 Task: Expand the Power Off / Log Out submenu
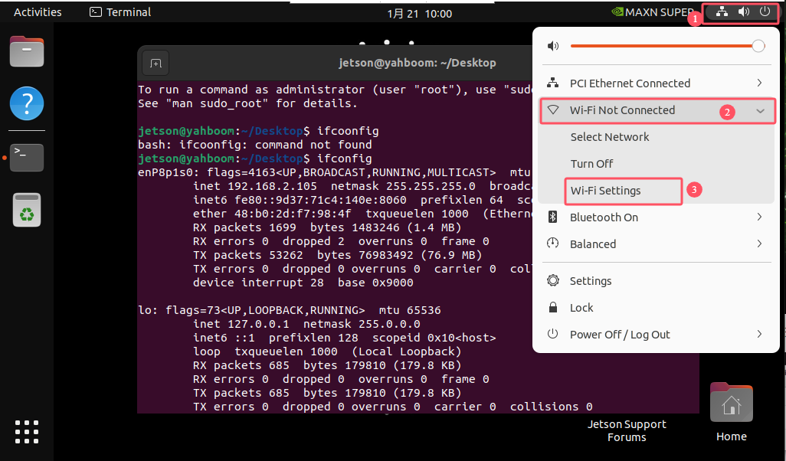click(656, 335)
